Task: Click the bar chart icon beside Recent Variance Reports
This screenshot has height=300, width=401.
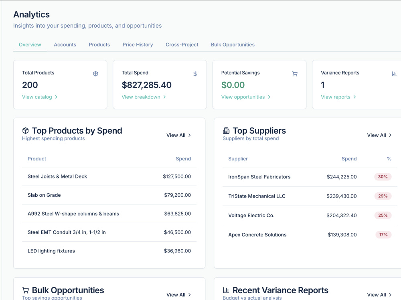Action: click(226, 290)
